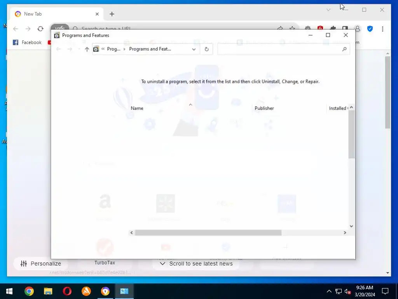This screenshot has height=299, width=398.
Task: Close the New Tab browser tab
Action: pyautogui.click(x=97, y=14)
